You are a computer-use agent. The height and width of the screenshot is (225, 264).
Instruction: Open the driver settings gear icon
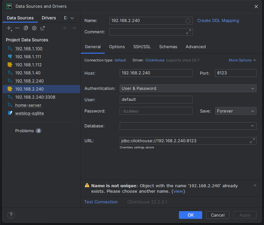(34, 28)
